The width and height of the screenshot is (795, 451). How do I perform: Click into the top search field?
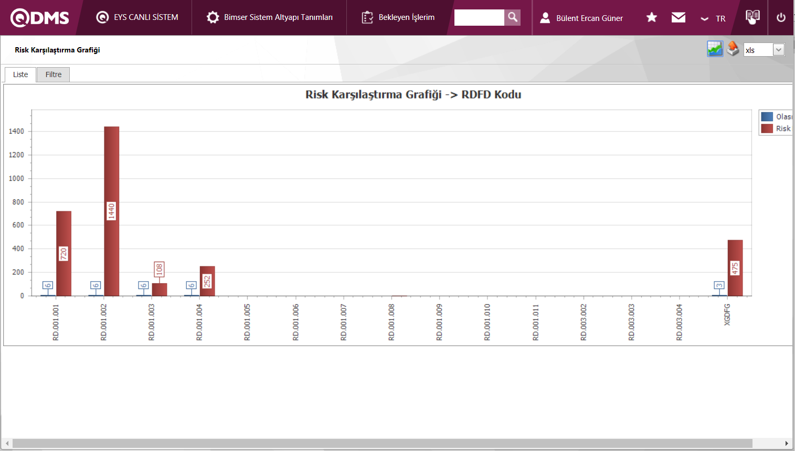coord(479,17)
